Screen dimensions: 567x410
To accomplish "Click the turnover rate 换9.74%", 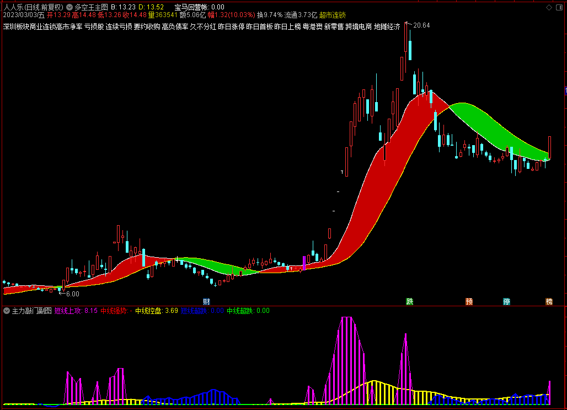I will coord(270,15).
